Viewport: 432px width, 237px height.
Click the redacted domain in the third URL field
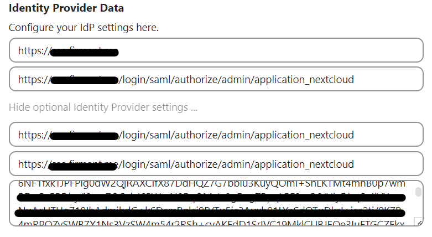84,135
